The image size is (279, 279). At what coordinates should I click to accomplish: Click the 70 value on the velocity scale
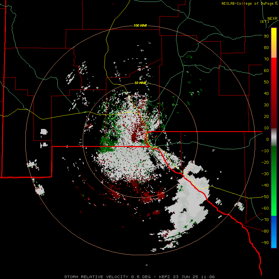click(x=266, y=59)
